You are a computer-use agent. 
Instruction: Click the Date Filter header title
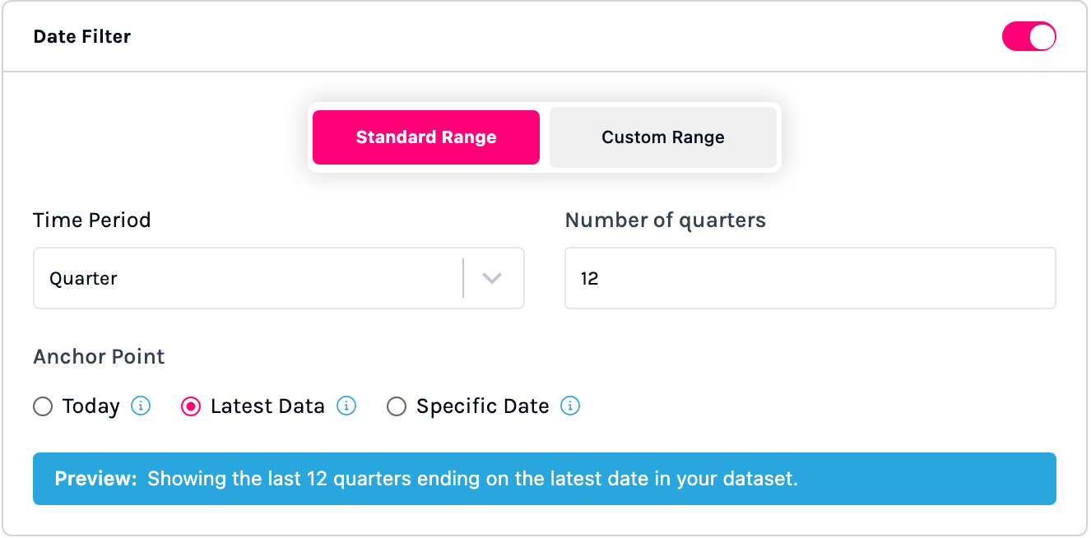tap(82, 37)
